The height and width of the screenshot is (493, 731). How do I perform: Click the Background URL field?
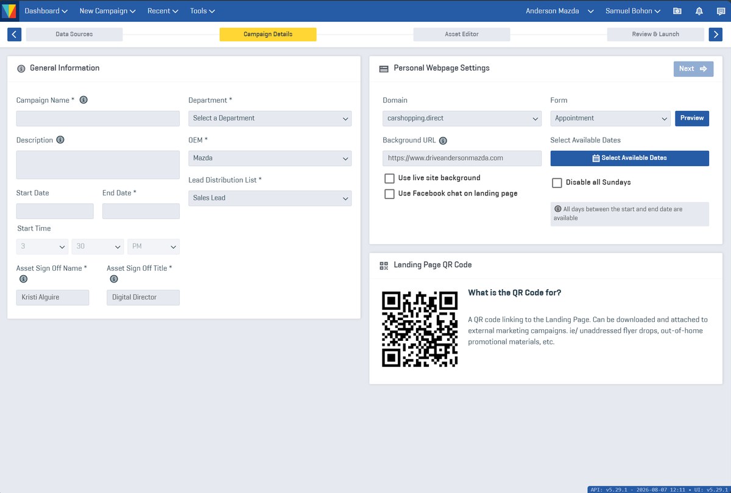(x=462, y=158)
